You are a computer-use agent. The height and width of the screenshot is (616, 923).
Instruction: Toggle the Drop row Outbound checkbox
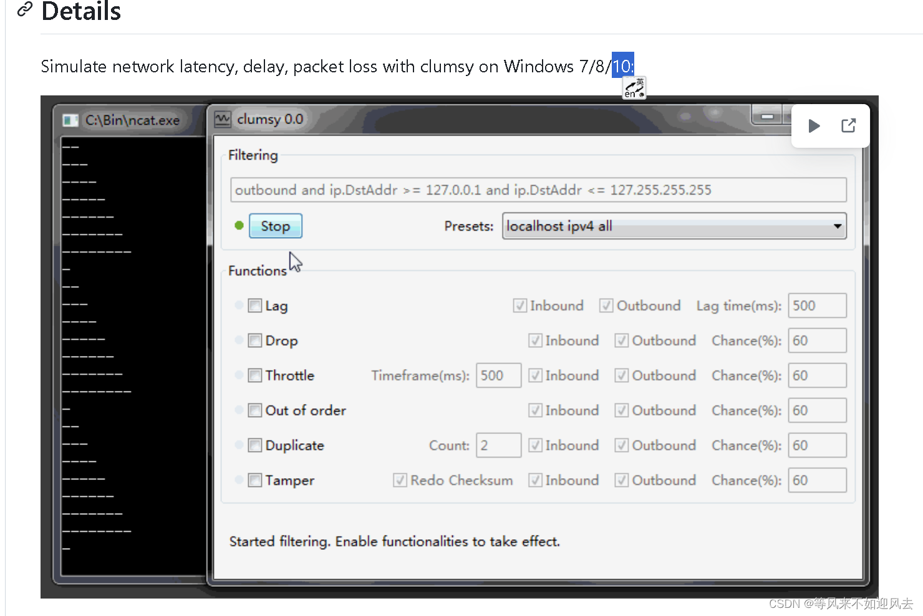[622, 340]
